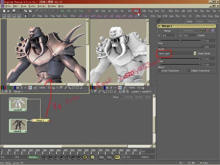
Task: Select the quad view layout icon
Action: click(19, 16)
